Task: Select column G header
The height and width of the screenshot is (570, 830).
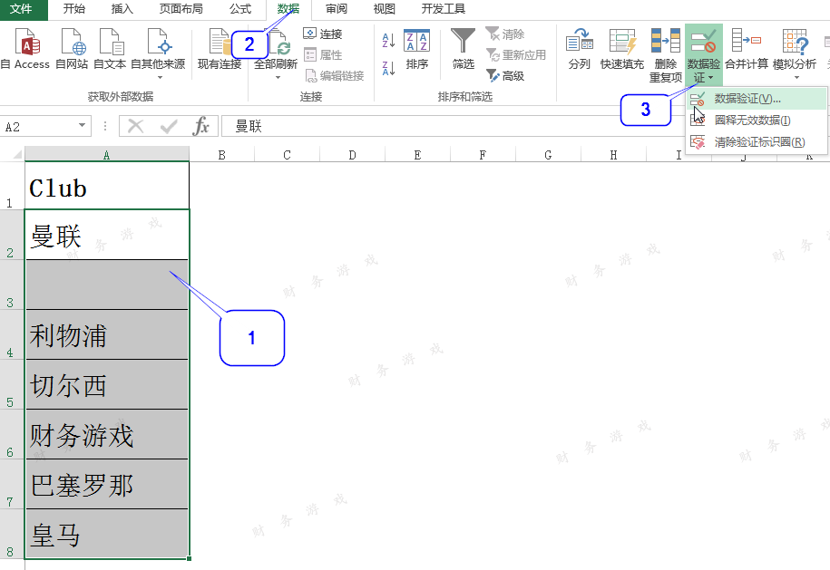Action: click(x=548, y=154)
